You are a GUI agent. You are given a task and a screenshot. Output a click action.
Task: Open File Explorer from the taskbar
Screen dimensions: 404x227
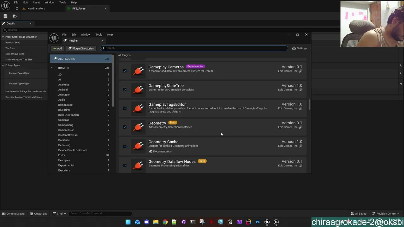coord(156,222)
